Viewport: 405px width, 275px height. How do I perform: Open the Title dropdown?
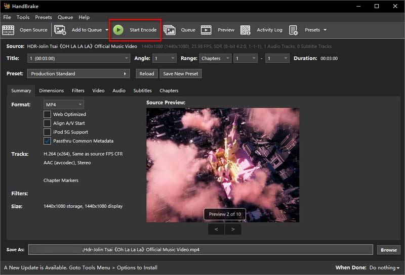(x=78, y=58)
